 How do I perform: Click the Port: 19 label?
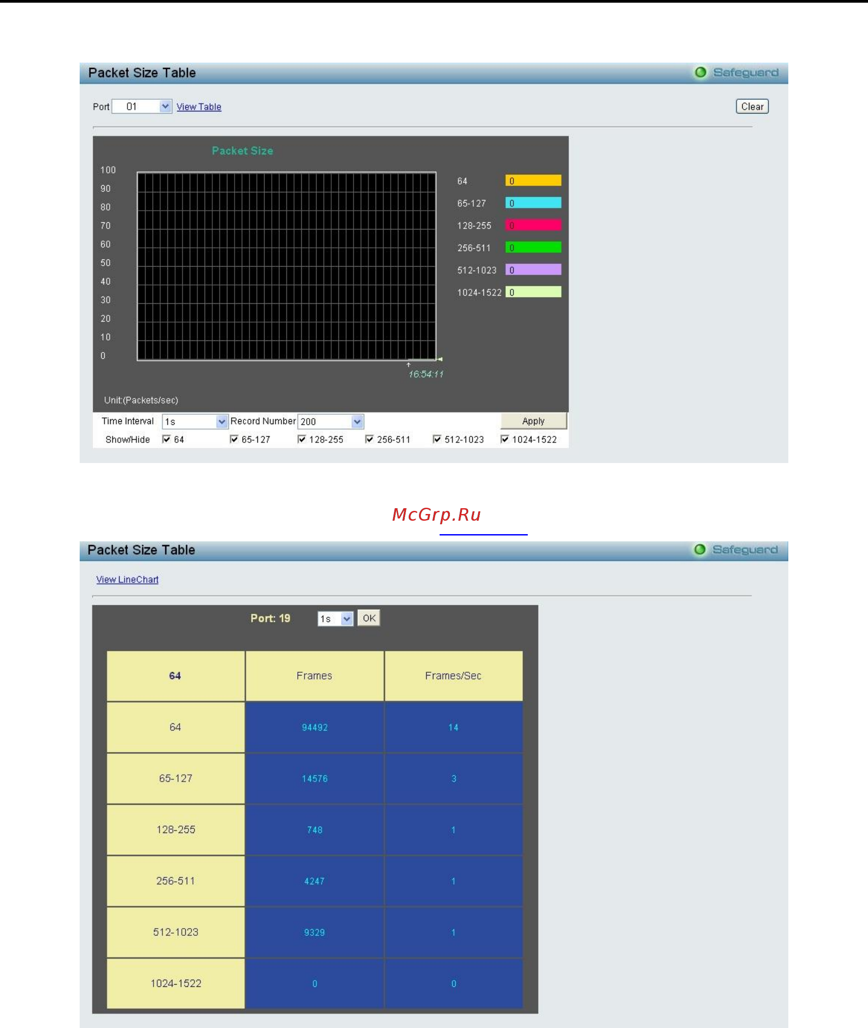(270, 618)
